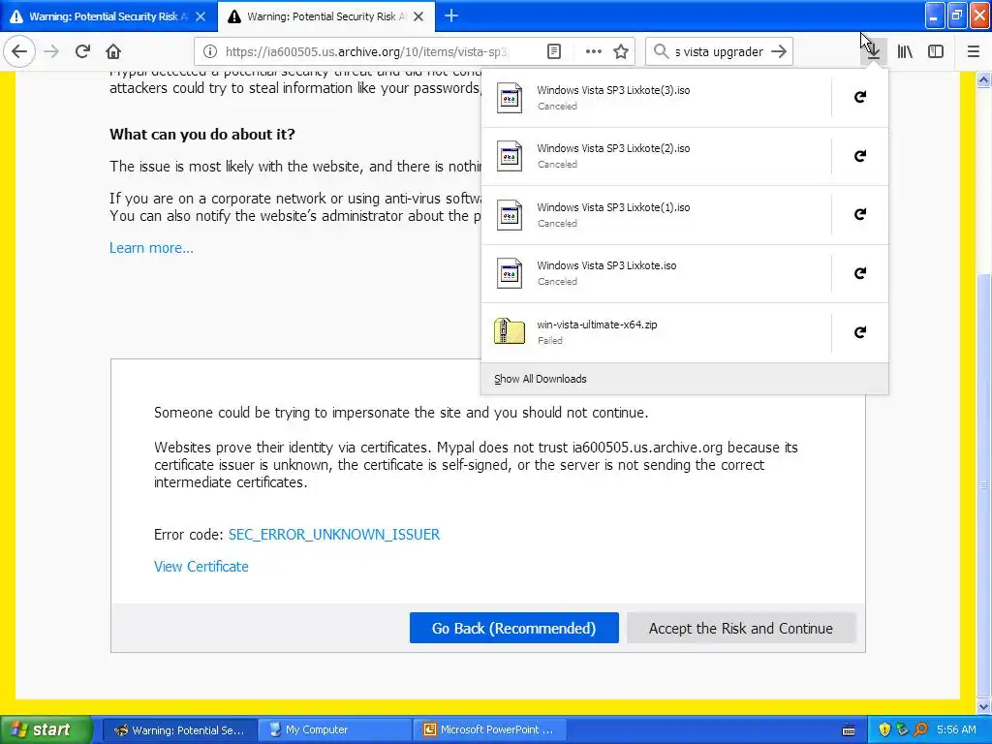Click page scrollbar up arrow
The height and width of the screenshot is (744, 992).
984,79
